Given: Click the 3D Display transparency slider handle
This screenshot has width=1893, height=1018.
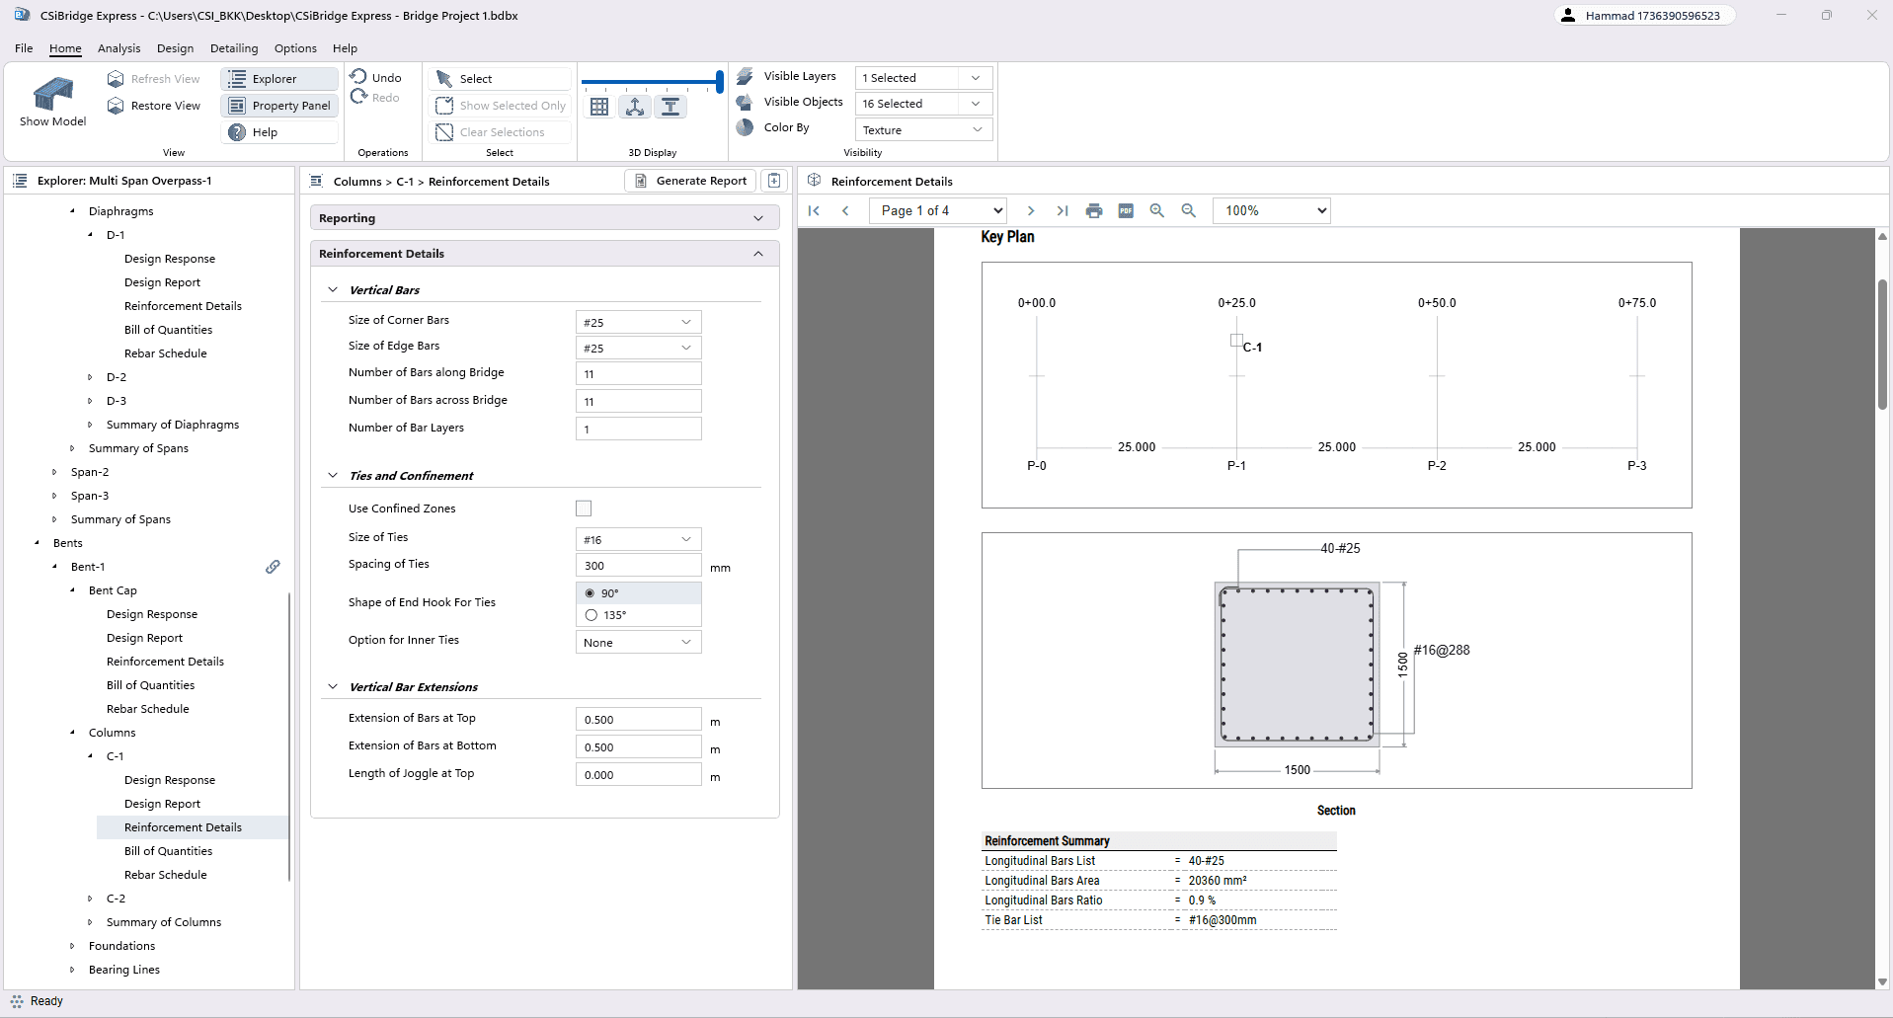Looking at the screenshot, I should point(720,81).
